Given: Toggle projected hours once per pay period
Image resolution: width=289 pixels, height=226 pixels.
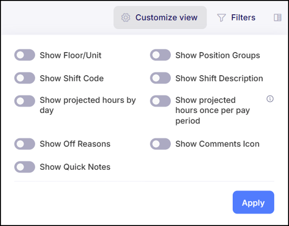Looking at the screenshot, I should click(x=160, y=101).
